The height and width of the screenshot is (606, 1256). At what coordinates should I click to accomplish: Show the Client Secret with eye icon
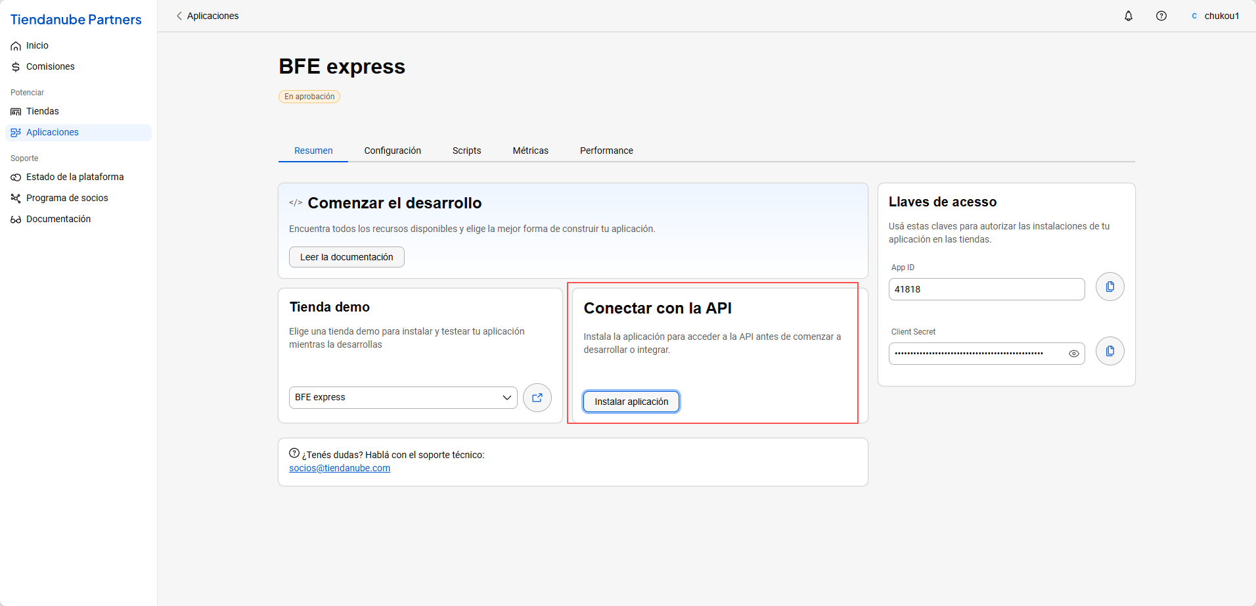click(x=1074, y=354)
